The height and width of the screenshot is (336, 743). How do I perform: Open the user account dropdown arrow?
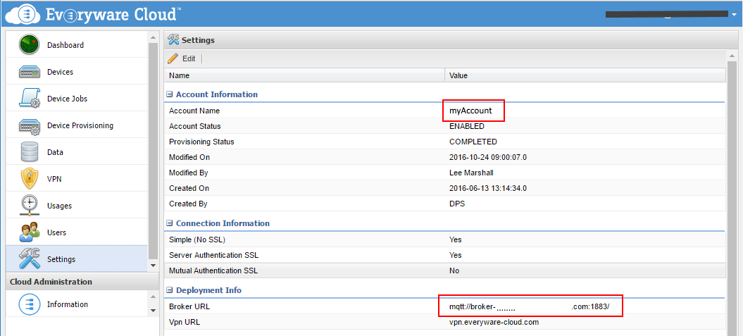click(733, 15)
